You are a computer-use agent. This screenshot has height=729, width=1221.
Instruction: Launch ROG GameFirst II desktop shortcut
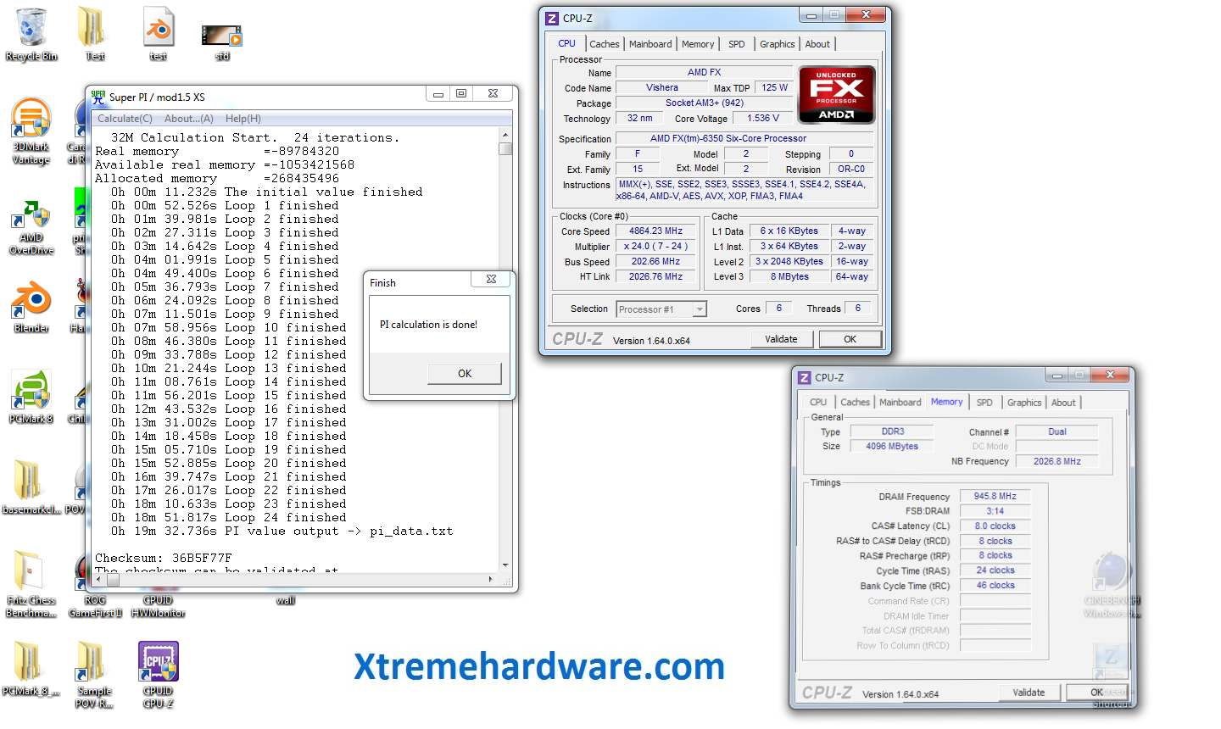coord(95,606)
